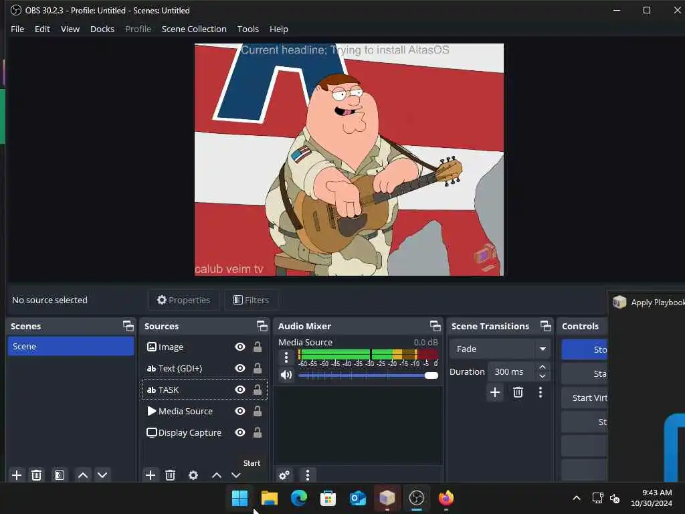The image size is (685, 514).
Task: Remove transition with trash icon
Action: click(518, 392)
